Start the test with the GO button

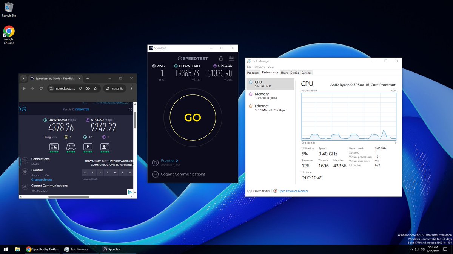(x=193, y=117)
